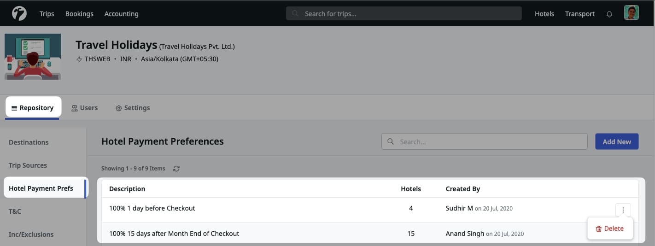This screenshot has height=246, width=655.
Task: Select the Repository tab
Action: [x=33, y=108]
